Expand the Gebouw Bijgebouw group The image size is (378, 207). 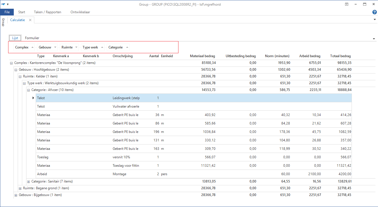coord(16,195)
